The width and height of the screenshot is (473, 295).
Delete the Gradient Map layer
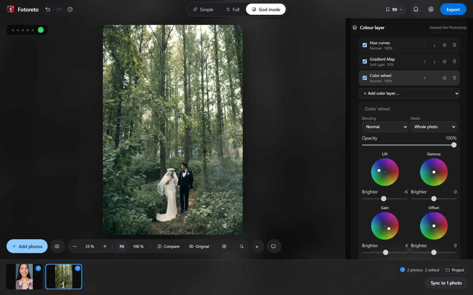(454, 62)
